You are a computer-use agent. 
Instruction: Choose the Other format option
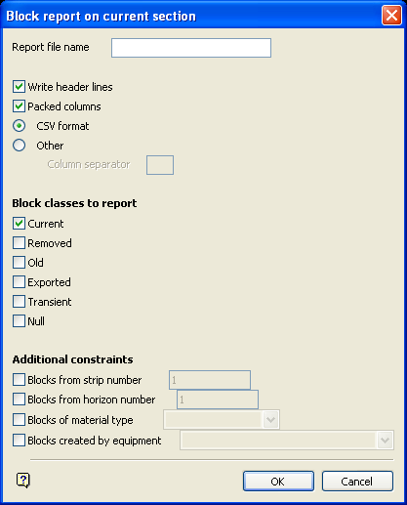pyautogui.click(x=20, y=146)
